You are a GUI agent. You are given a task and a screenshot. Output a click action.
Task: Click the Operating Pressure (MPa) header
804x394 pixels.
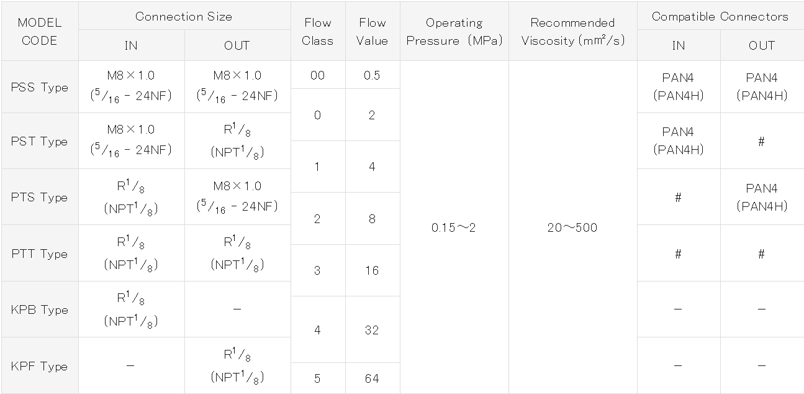454,31
